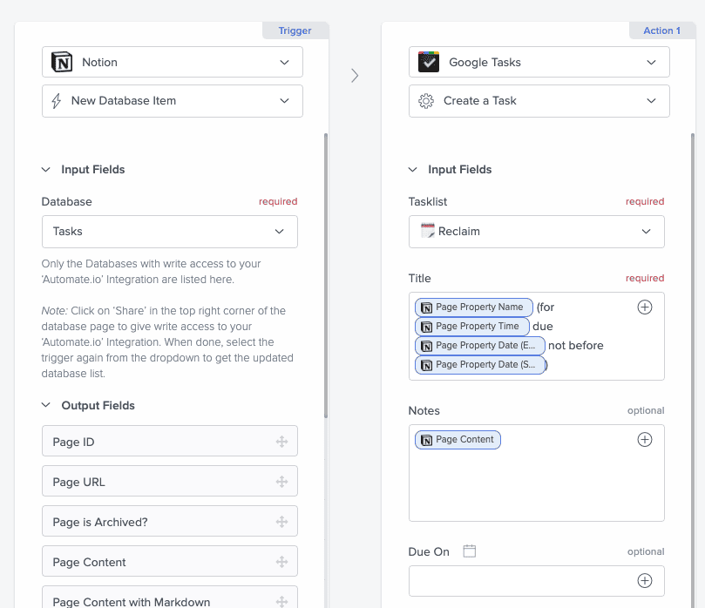Click plus icon in Notes field
Viewport: 705px width, 608px height.
(645, 440)
